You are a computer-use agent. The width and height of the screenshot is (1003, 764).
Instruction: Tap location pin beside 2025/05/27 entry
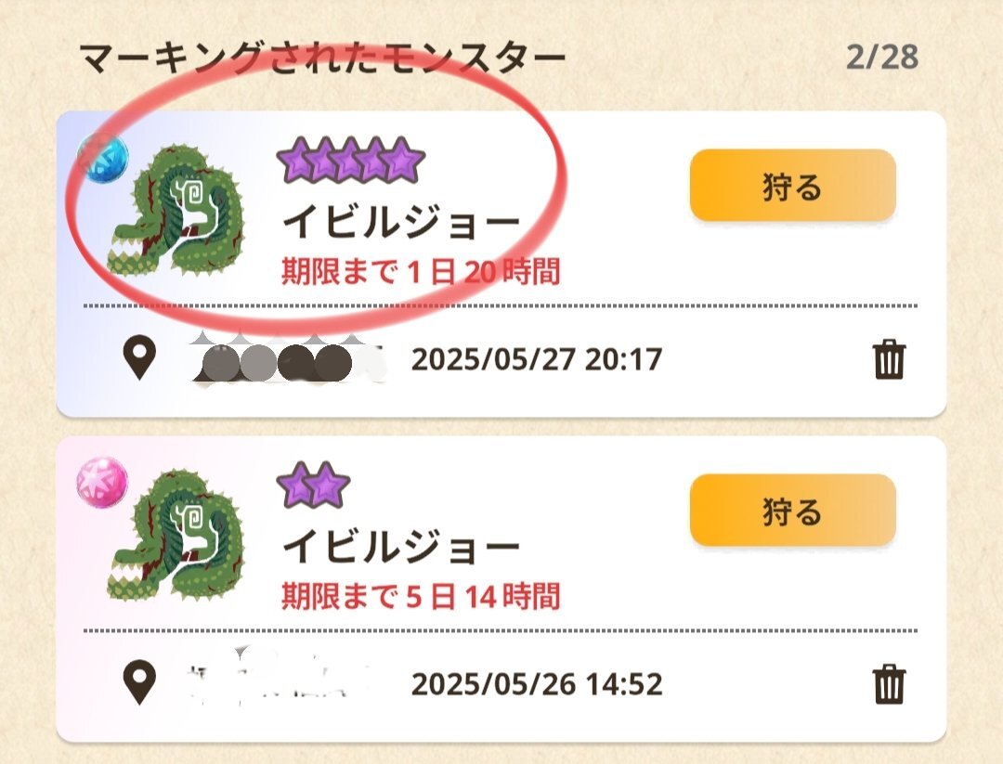(x=139, y=360)
